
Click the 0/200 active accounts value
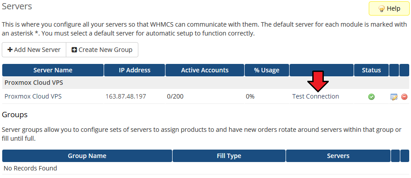[175, 96]
